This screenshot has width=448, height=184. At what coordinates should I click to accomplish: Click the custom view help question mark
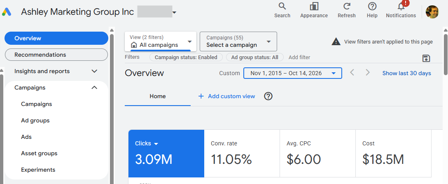coord(268,96)
